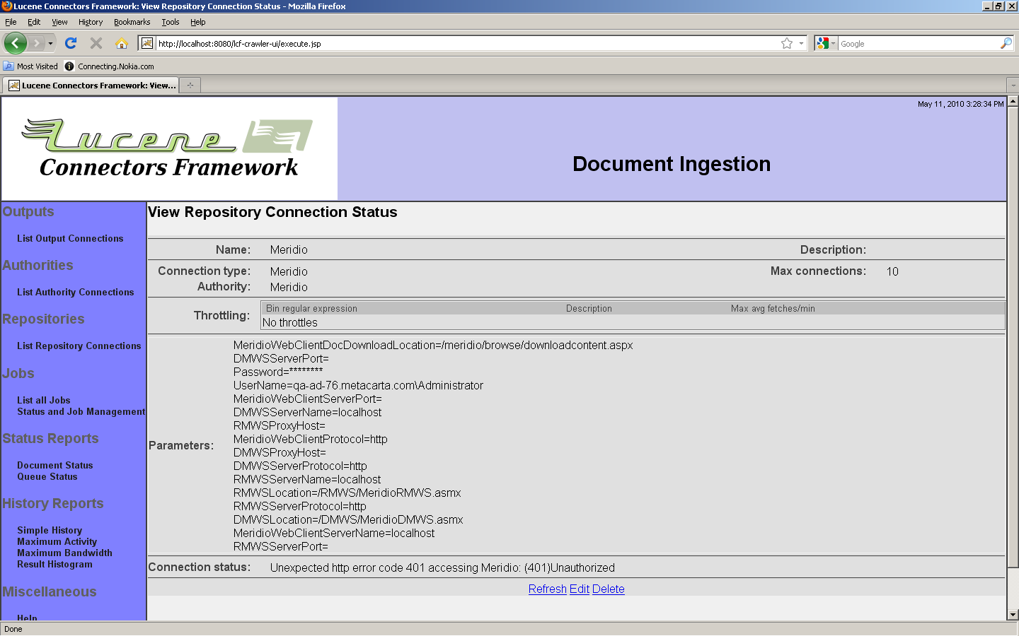Image resolution: width=1019 pixels, height=636 pixels.
Task: Click the page scrollbar down arrow
Action: click(1013, 615)
